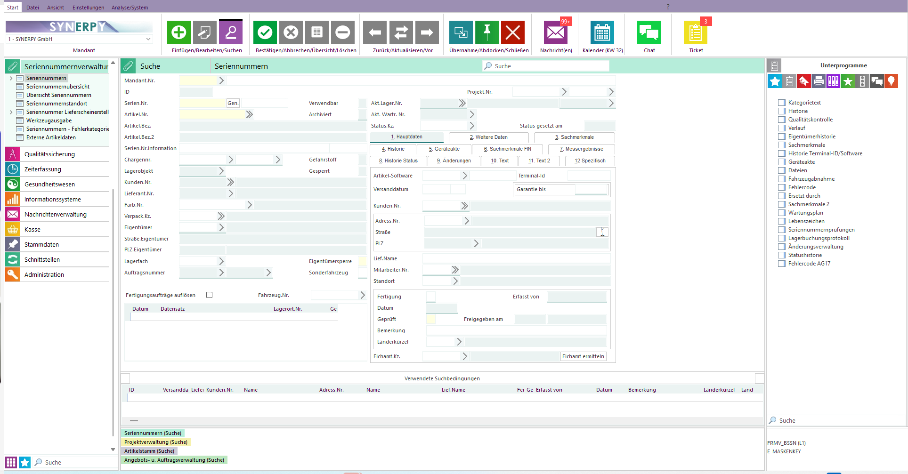Enable the Kategorietext checkbox
The image size is (908, 474).
click(782, 103)
